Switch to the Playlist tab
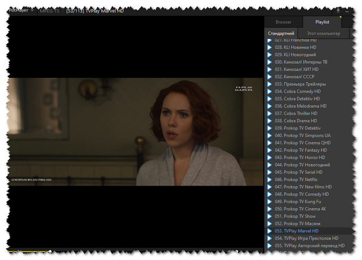Screen dimensions: 362x260 (322, 22)
